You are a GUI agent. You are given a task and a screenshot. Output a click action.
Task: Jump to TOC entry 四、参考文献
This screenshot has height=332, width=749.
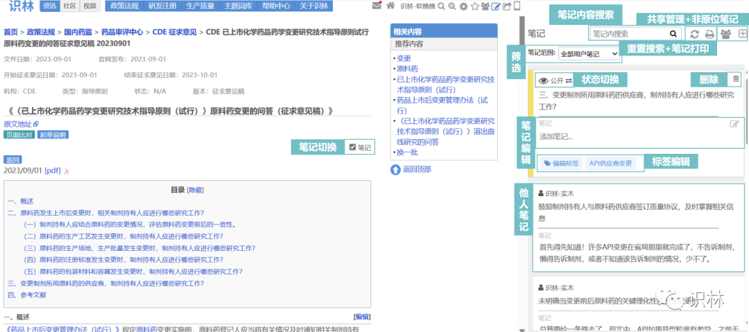coord(27,295)
